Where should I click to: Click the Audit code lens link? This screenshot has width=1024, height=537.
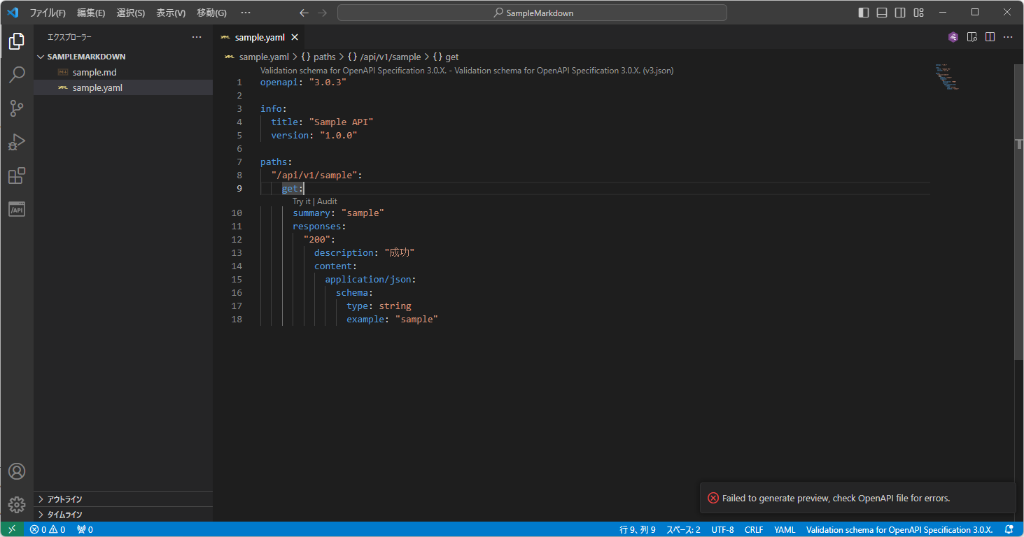327,201
